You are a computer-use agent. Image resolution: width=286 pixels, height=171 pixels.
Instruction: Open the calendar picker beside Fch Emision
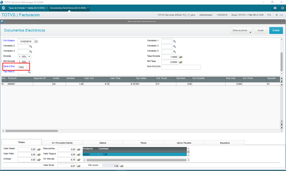(36, 42)
